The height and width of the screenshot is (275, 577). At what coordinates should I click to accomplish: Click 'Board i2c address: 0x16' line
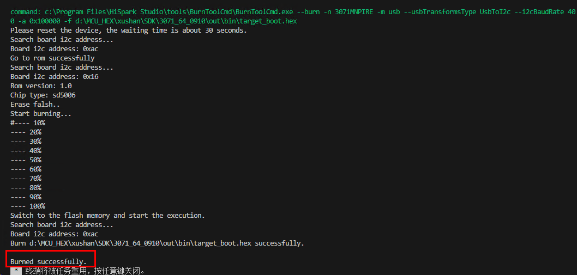(x=55, y=77)
